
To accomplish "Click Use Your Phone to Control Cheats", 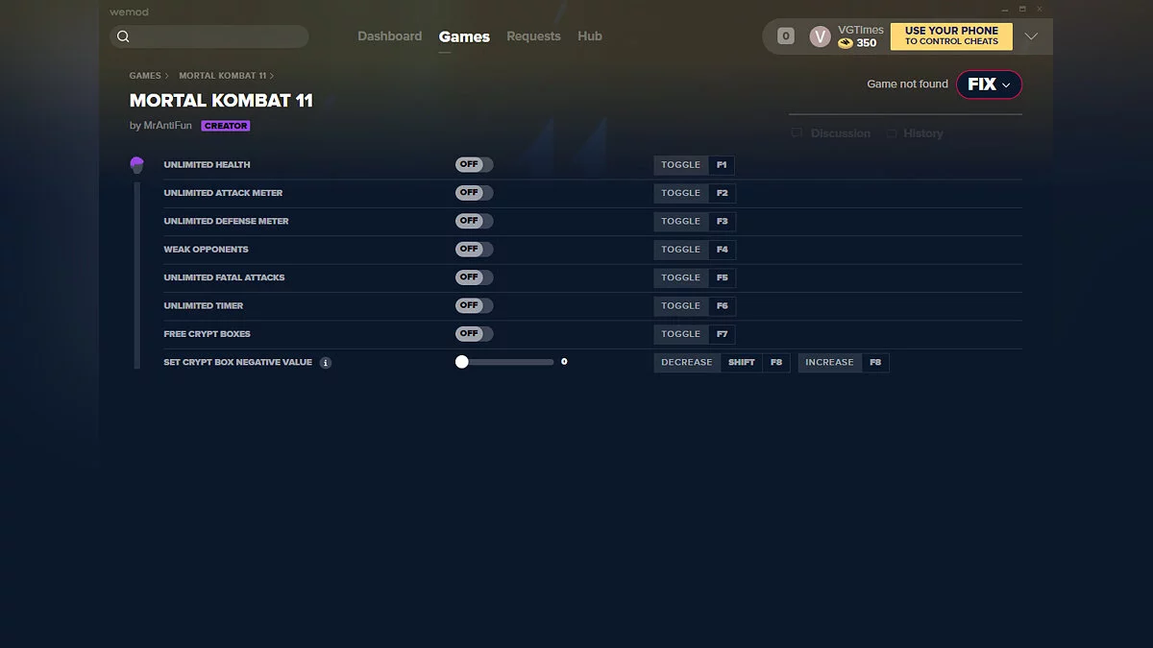I will [951, 36].
